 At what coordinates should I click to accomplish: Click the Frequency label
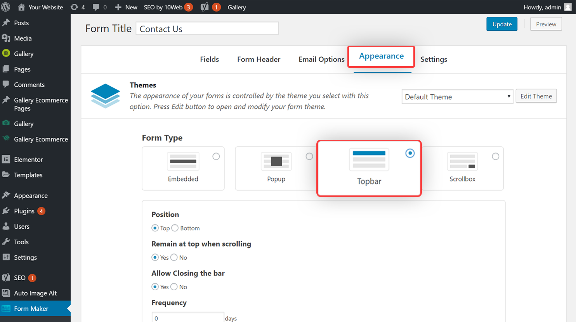coord(169,303)
